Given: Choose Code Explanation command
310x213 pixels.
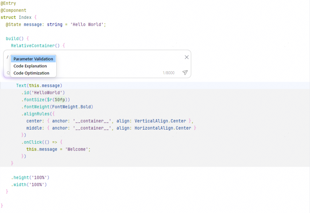Looking at the screenshot, I should pos(30,66).
